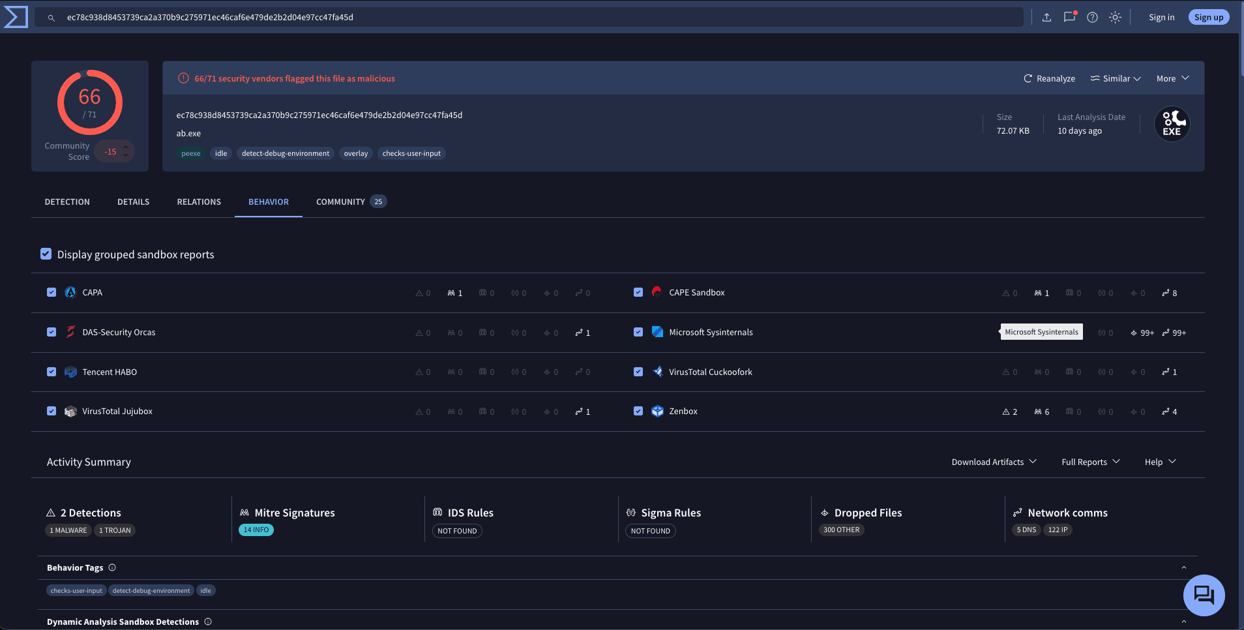Collapse the Behavior Tags section
The height and width of the screenshot is (630, 1244).
pyautogui.click(x=1184, y=567)
